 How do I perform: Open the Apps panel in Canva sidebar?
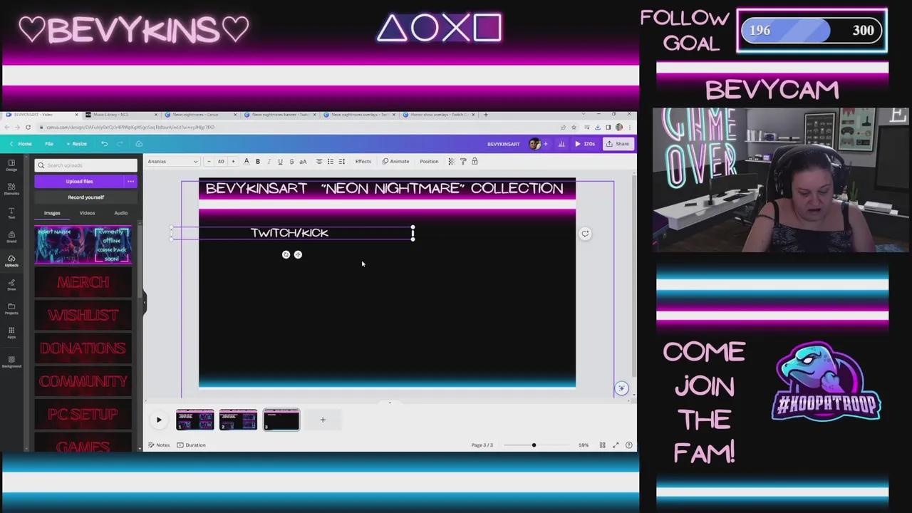(11, 333)
